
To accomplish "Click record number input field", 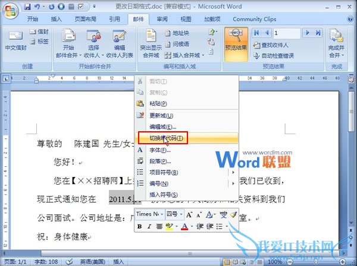I will pyautogui.click(x=287, y=33).
